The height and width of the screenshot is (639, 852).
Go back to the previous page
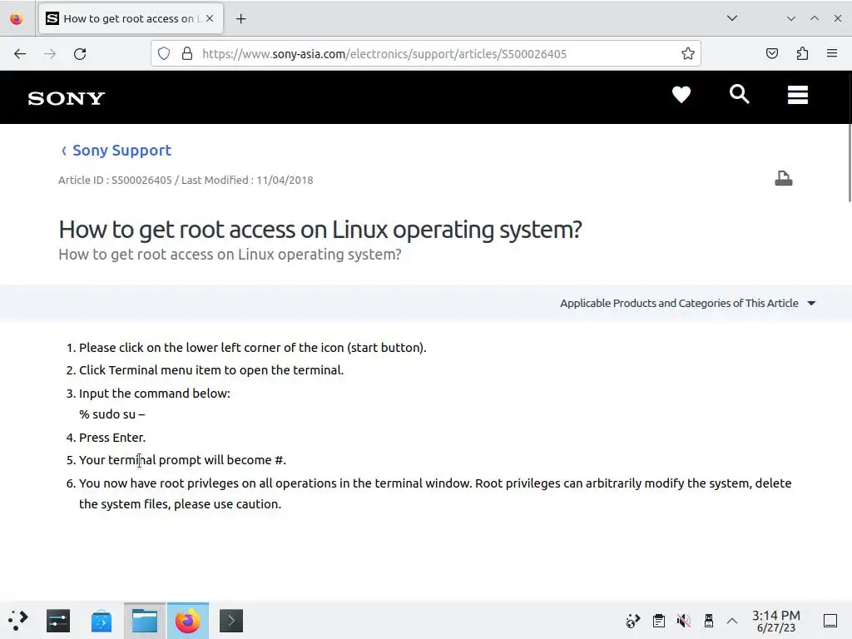pos(20,54)
